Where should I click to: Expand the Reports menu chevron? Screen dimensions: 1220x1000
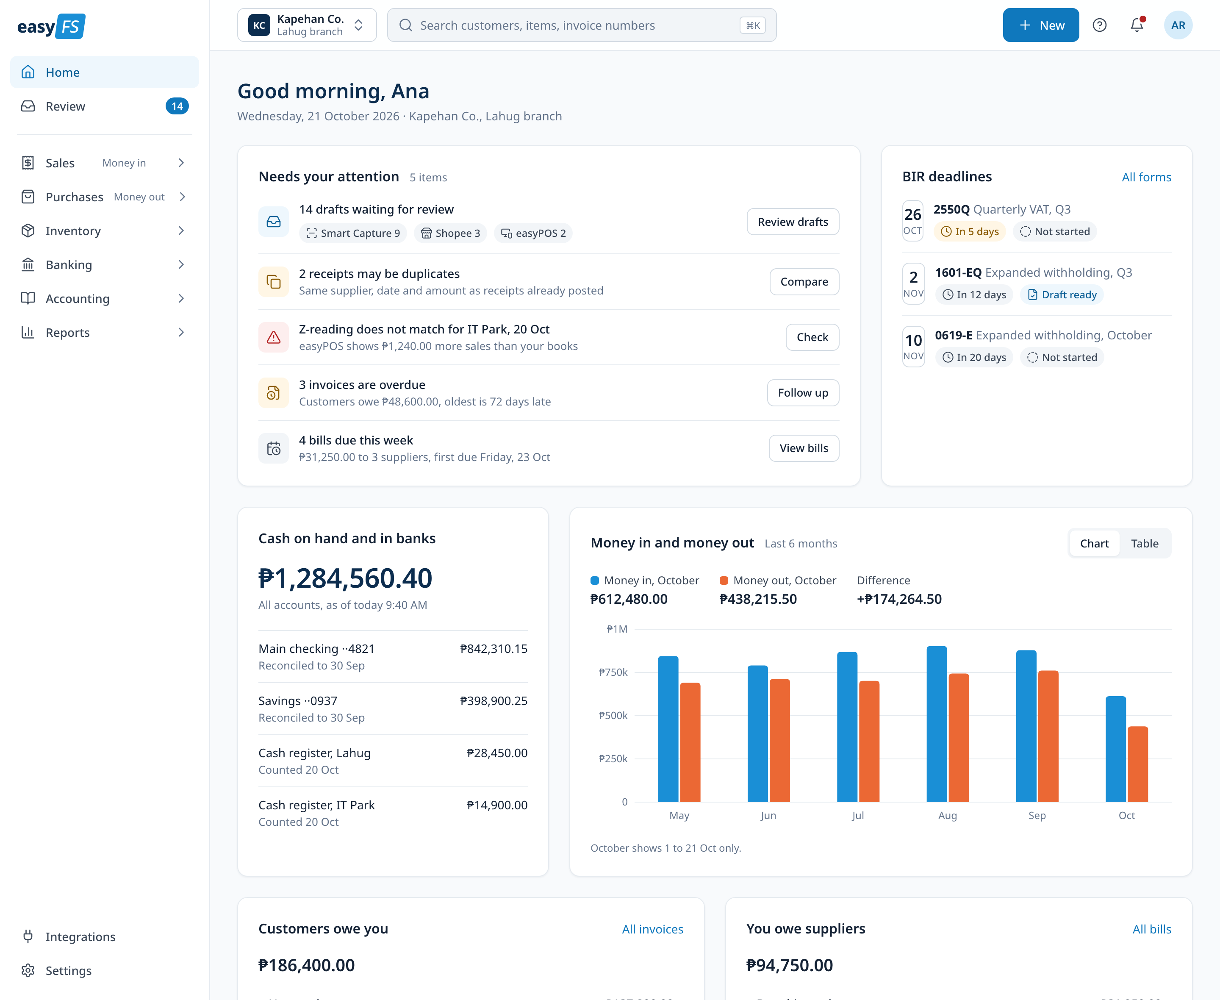click(181, 332)
